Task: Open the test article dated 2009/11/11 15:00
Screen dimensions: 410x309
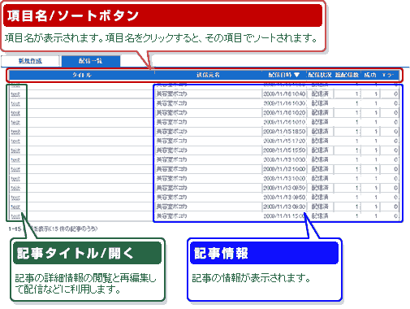Action: (x=15, y=216)
